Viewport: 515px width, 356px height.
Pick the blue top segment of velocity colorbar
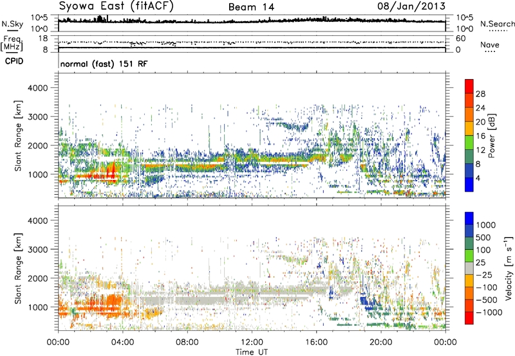click(469, 218)
